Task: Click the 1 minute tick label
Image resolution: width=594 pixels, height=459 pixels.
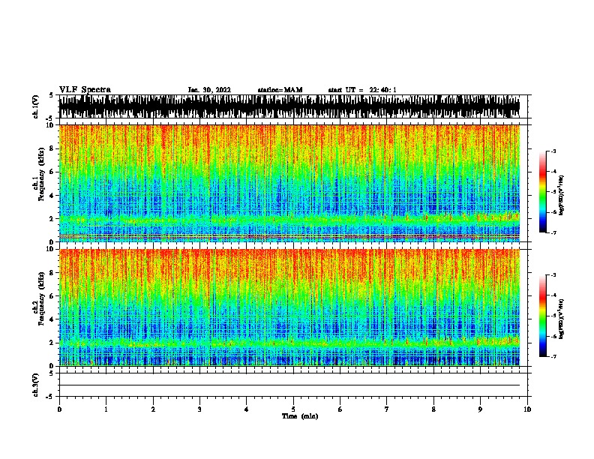Action: click(x=106, y=409)
